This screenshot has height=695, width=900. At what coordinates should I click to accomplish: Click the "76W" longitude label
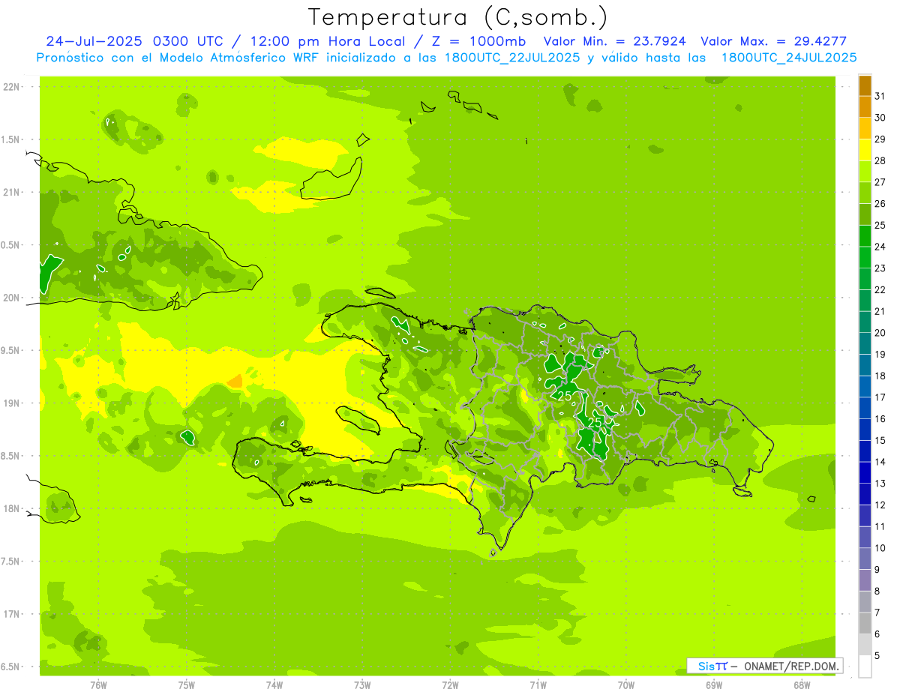(98, 685)
